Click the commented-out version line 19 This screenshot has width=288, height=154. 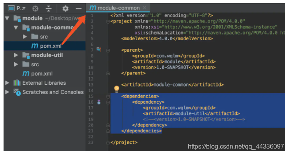pos(194,119)
